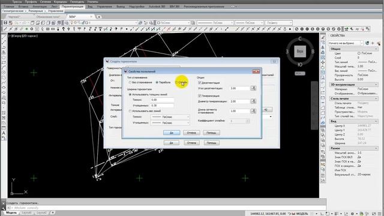Open Тонкие line weight ПоСлою dropdown
Viewport: 384px width, 216px height.
[170, 117]
